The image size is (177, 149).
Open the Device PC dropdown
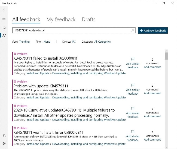[74, 42]
